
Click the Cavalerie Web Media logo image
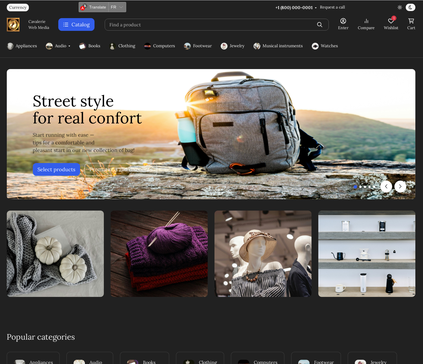pos(13,25)
